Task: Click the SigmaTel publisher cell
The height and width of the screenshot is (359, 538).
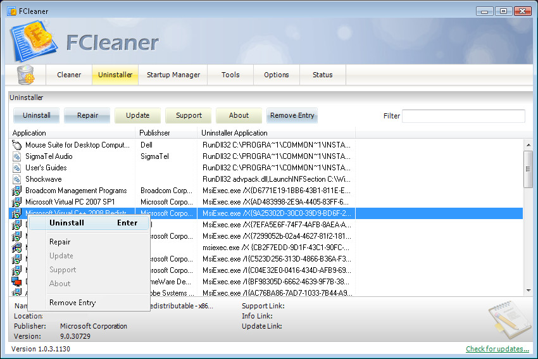Action: 154,156
